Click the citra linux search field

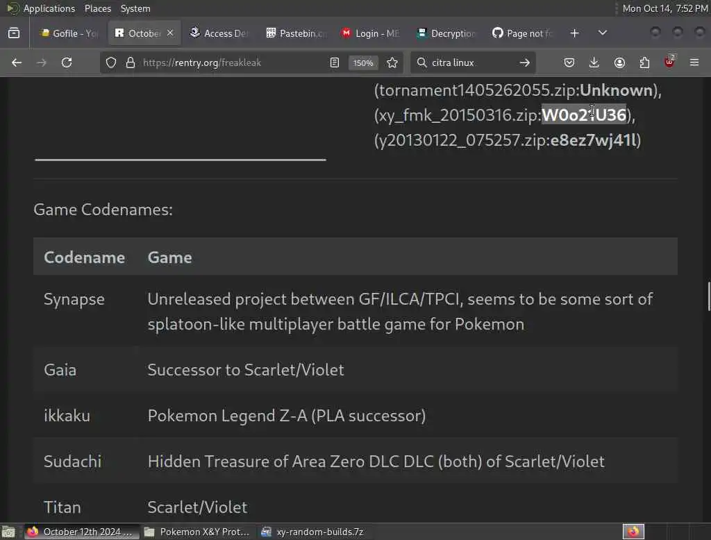pyautogui.click(x=471, y=62)
